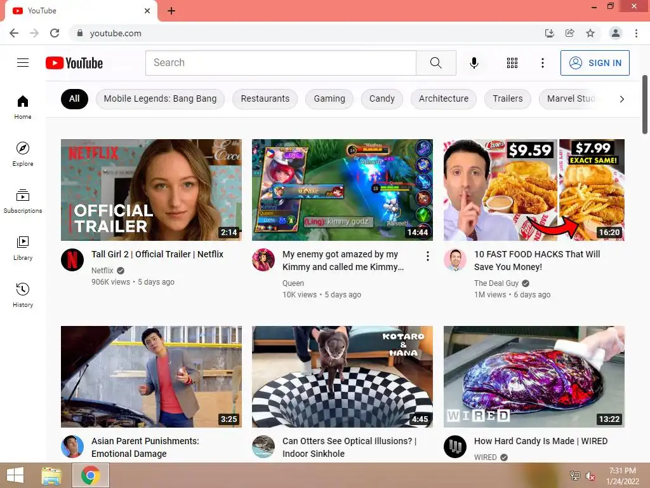Select the Trailers chip
The height and width of the screenshot is (488, 650).
point(507,98)
